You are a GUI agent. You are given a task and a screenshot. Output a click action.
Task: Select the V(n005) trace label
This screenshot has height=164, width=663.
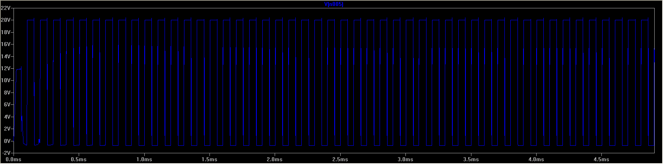pyautogui.click(x=334, y=4)
